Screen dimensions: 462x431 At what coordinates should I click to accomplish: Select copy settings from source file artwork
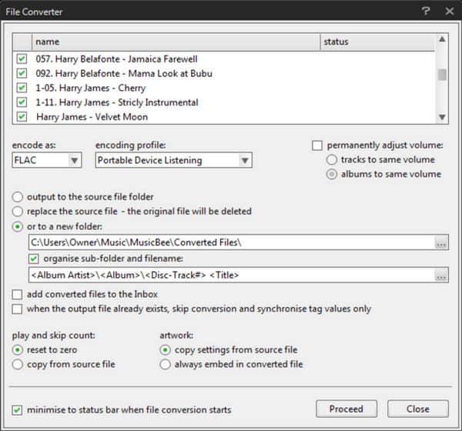(165, 350)
